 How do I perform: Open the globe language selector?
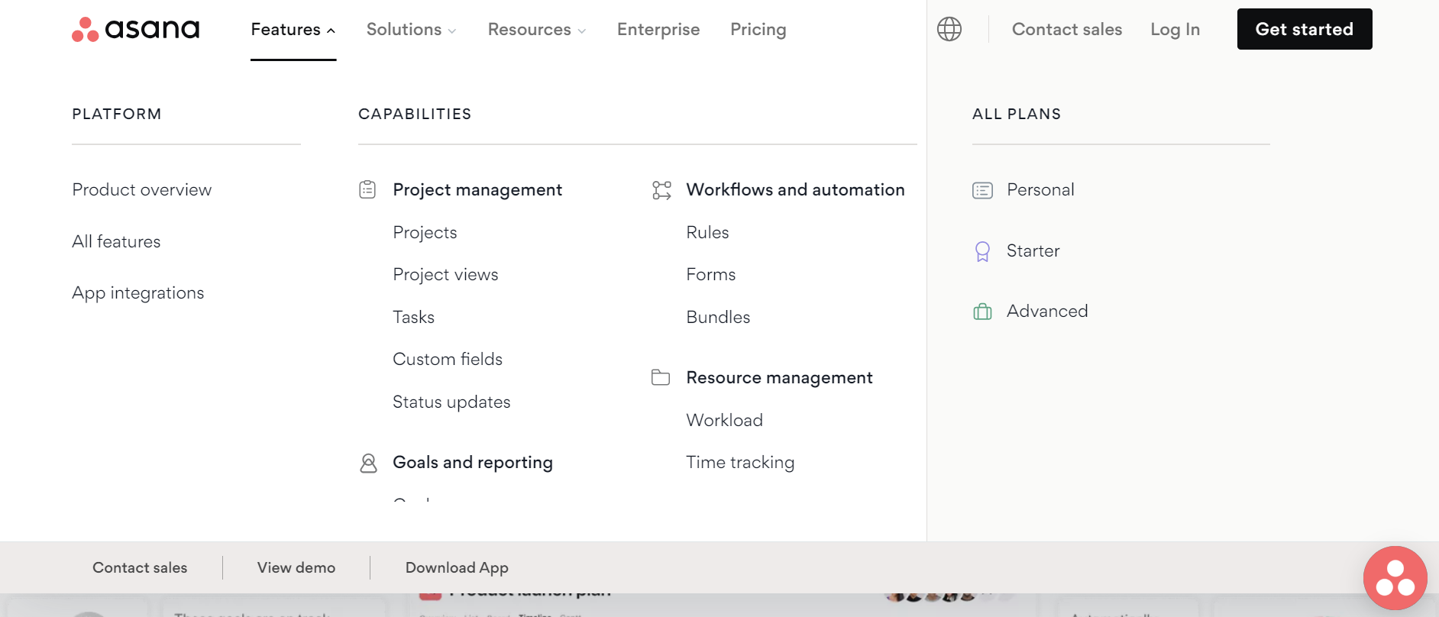tap(949, 29)
